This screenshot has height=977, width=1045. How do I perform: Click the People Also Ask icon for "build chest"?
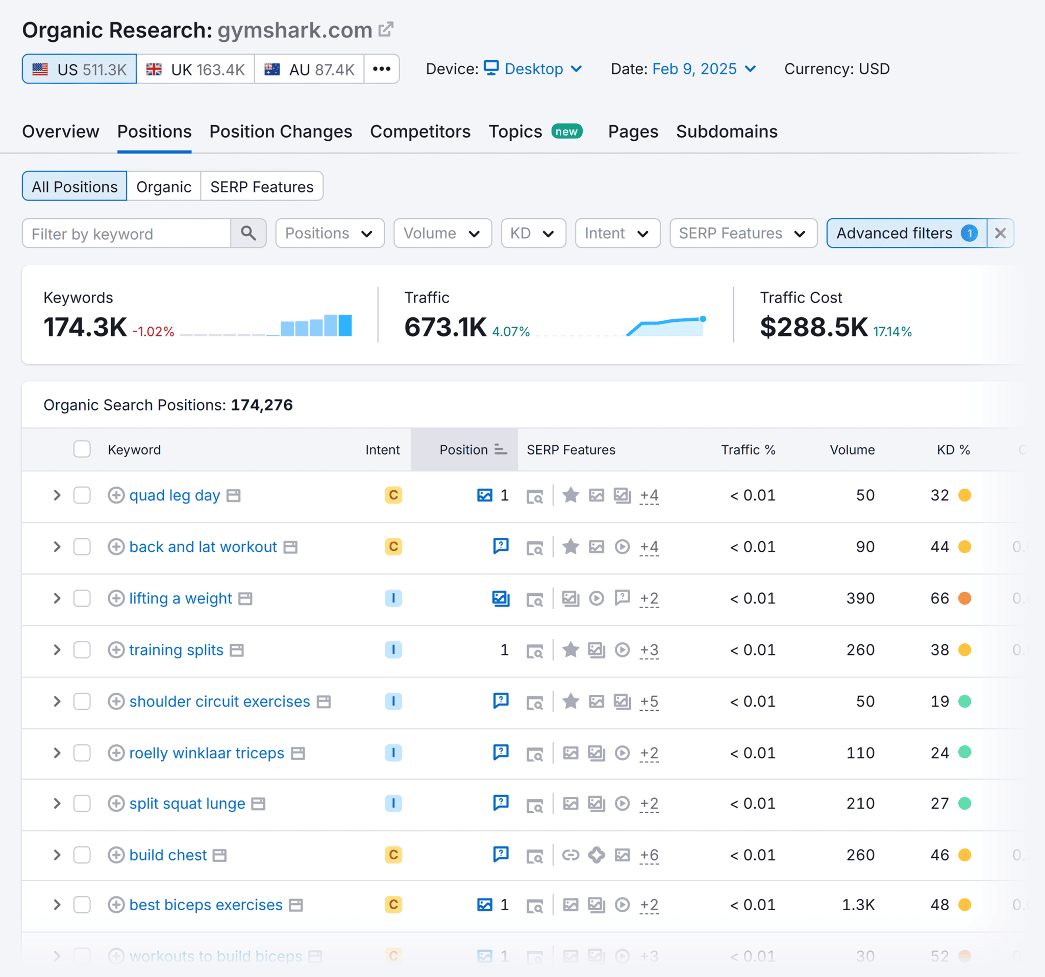pyautogui.click(x=501, y=855)
